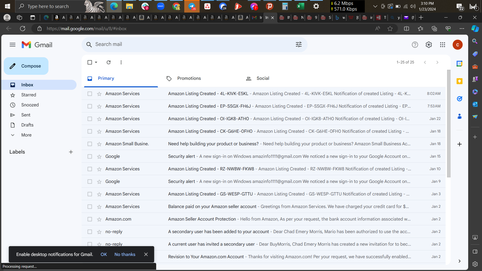The width and height of the screenshot is (482, 271).
Task: Open Gmail settings gear icon
Action: (429, 45)
